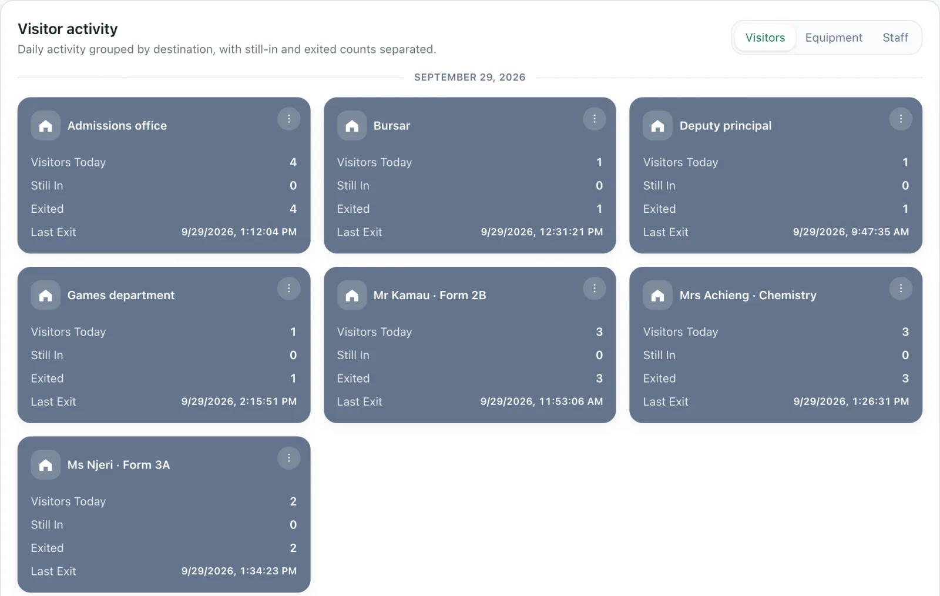Image resolution: width=940 pixels, height=596 pixels.
Task: Open the Mr Kamau Form 2B card menu
Action: (x=595, y=289)
